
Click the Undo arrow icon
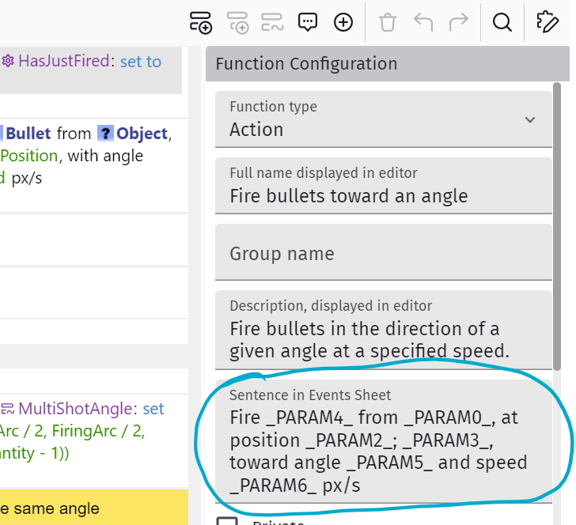pyautogui.click(x=423, y=22)
